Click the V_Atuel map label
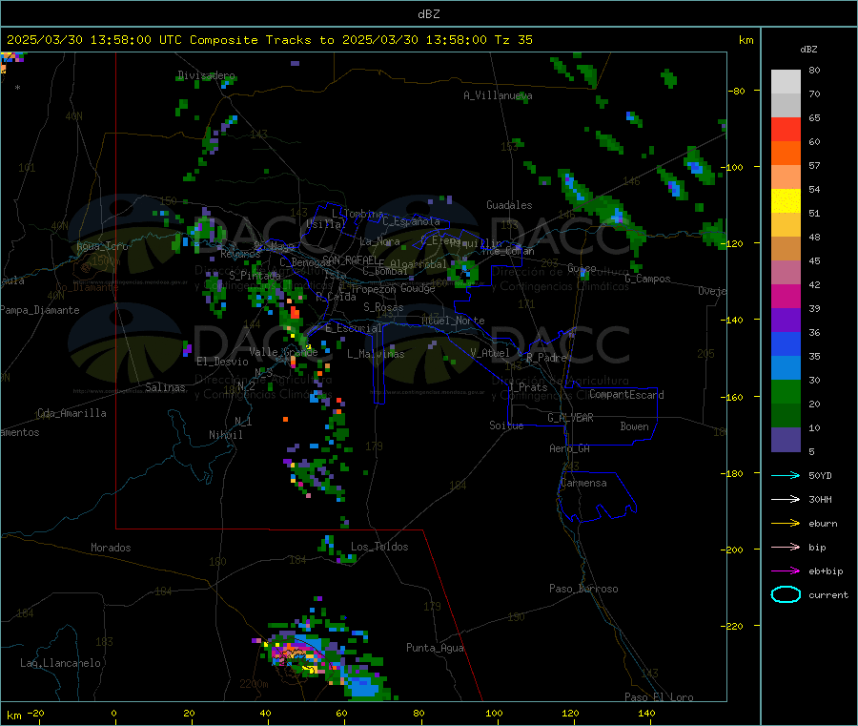The width and height of the screenshot is (858, 726). click(490, 353)
